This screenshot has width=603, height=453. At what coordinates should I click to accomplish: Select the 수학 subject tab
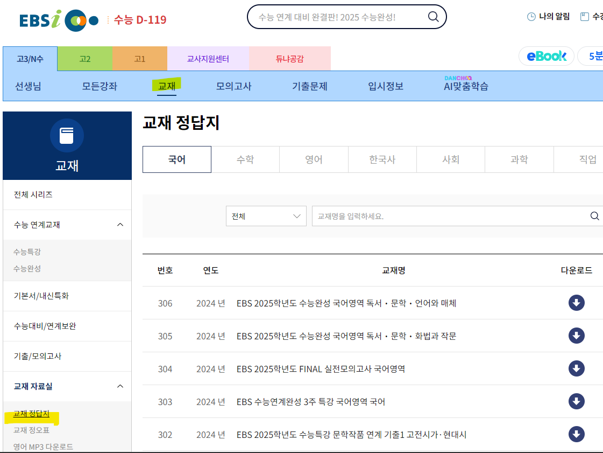click(246, 159)
